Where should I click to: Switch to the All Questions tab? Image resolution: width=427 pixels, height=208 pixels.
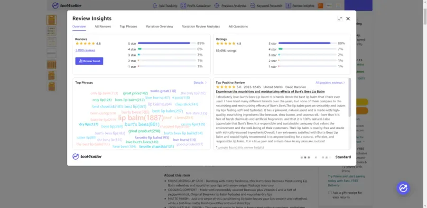[238, 27]
